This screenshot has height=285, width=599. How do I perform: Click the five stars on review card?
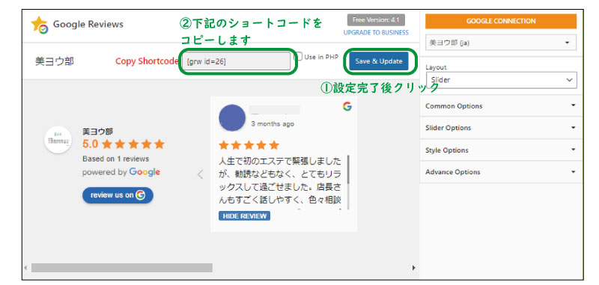coord(249,145)
